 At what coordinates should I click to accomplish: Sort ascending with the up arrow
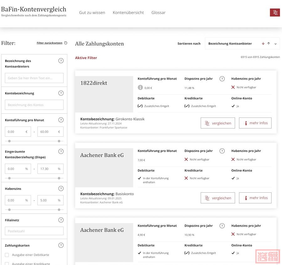(x=269, y=44)
